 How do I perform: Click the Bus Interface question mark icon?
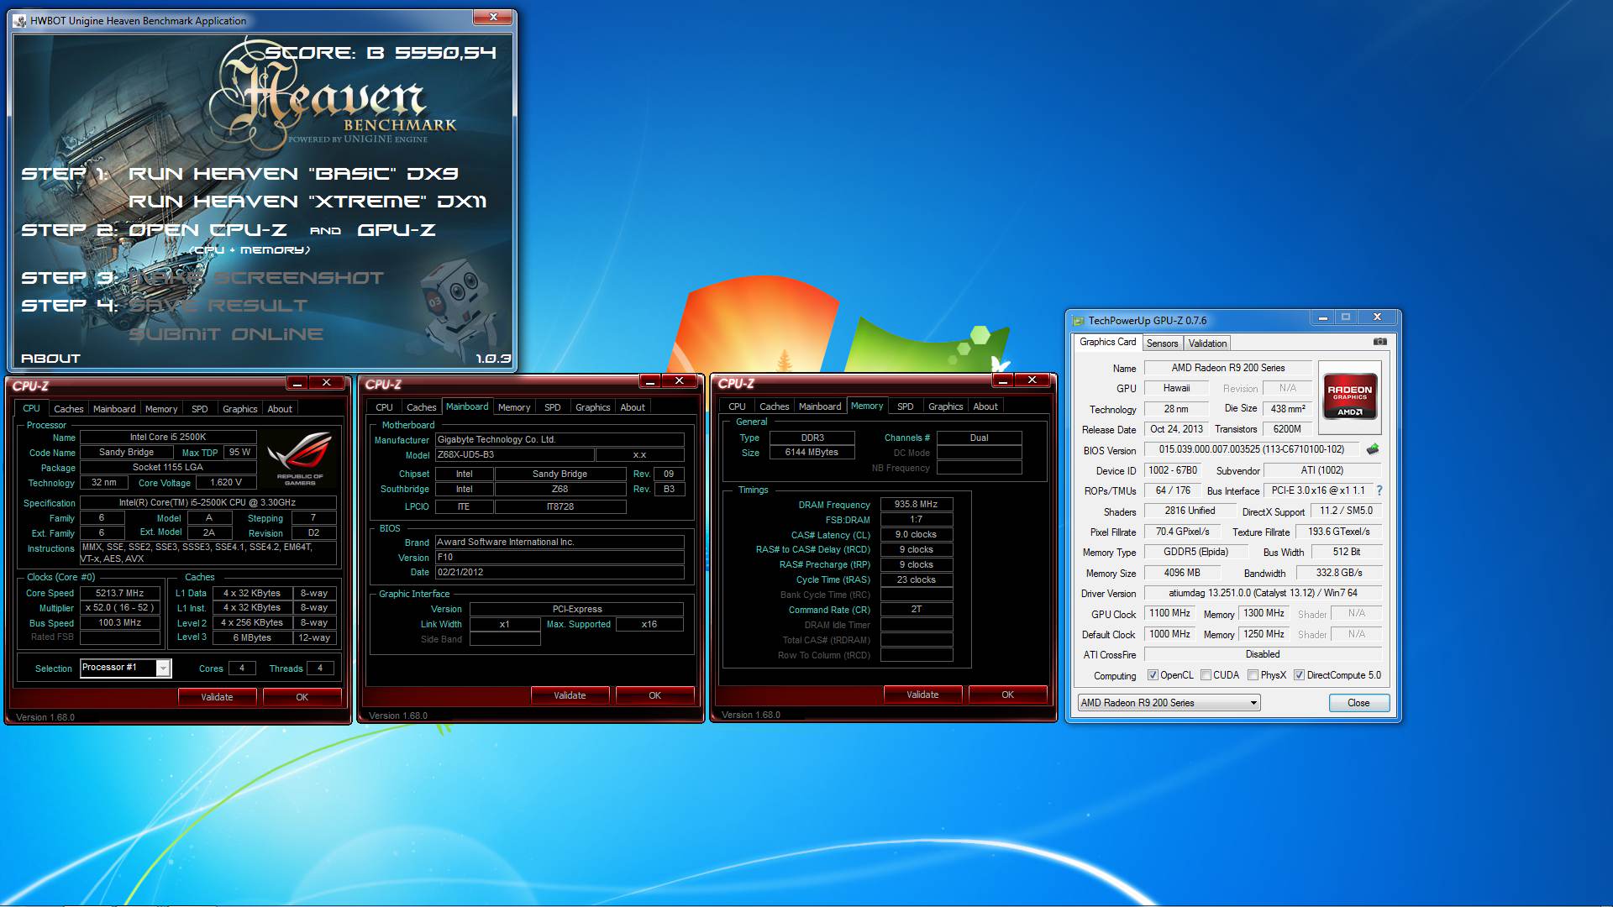tap(1379, 490)
